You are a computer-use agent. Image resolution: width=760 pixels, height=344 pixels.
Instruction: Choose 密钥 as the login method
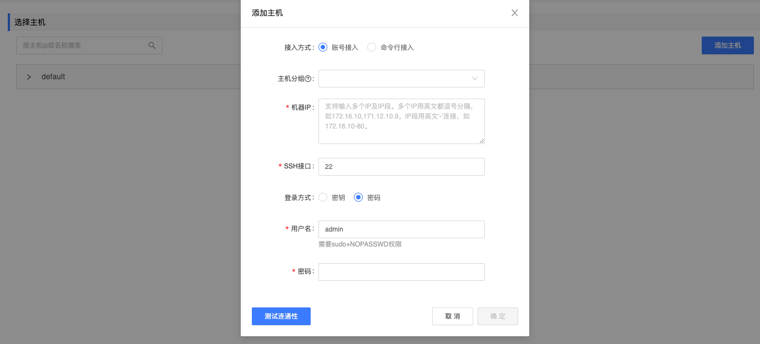323,197
